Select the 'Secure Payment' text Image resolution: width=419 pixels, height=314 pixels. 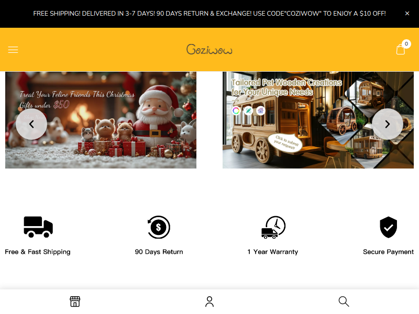(388, 252)
